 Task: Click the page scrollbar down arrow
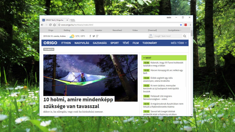click(x=192, y=115)
